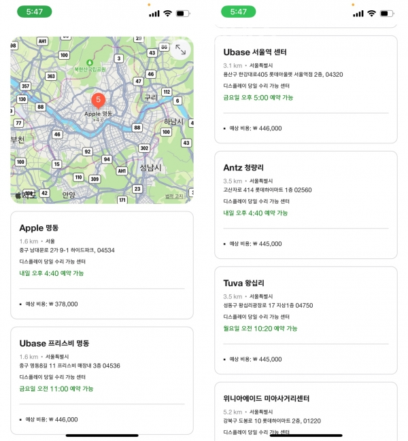The image size is (408, 441).
Task: Tap the 구리 city label on map
Action: point(150,97)
